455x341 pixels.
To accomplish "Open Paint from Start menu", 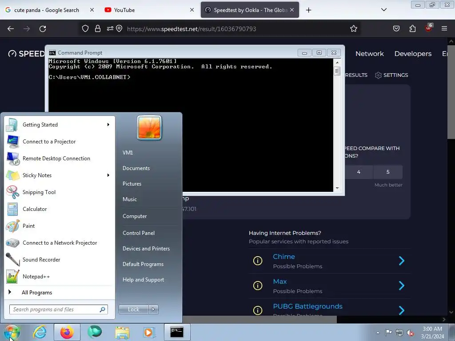I will (60, 226).
